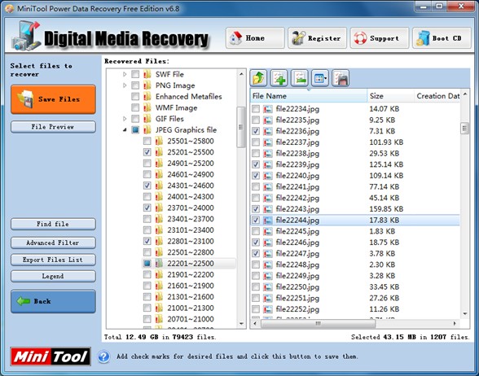Click the Boot CD button
This screenshot has height=376, width=479.
pyautogui.click(x=442, y=38)
